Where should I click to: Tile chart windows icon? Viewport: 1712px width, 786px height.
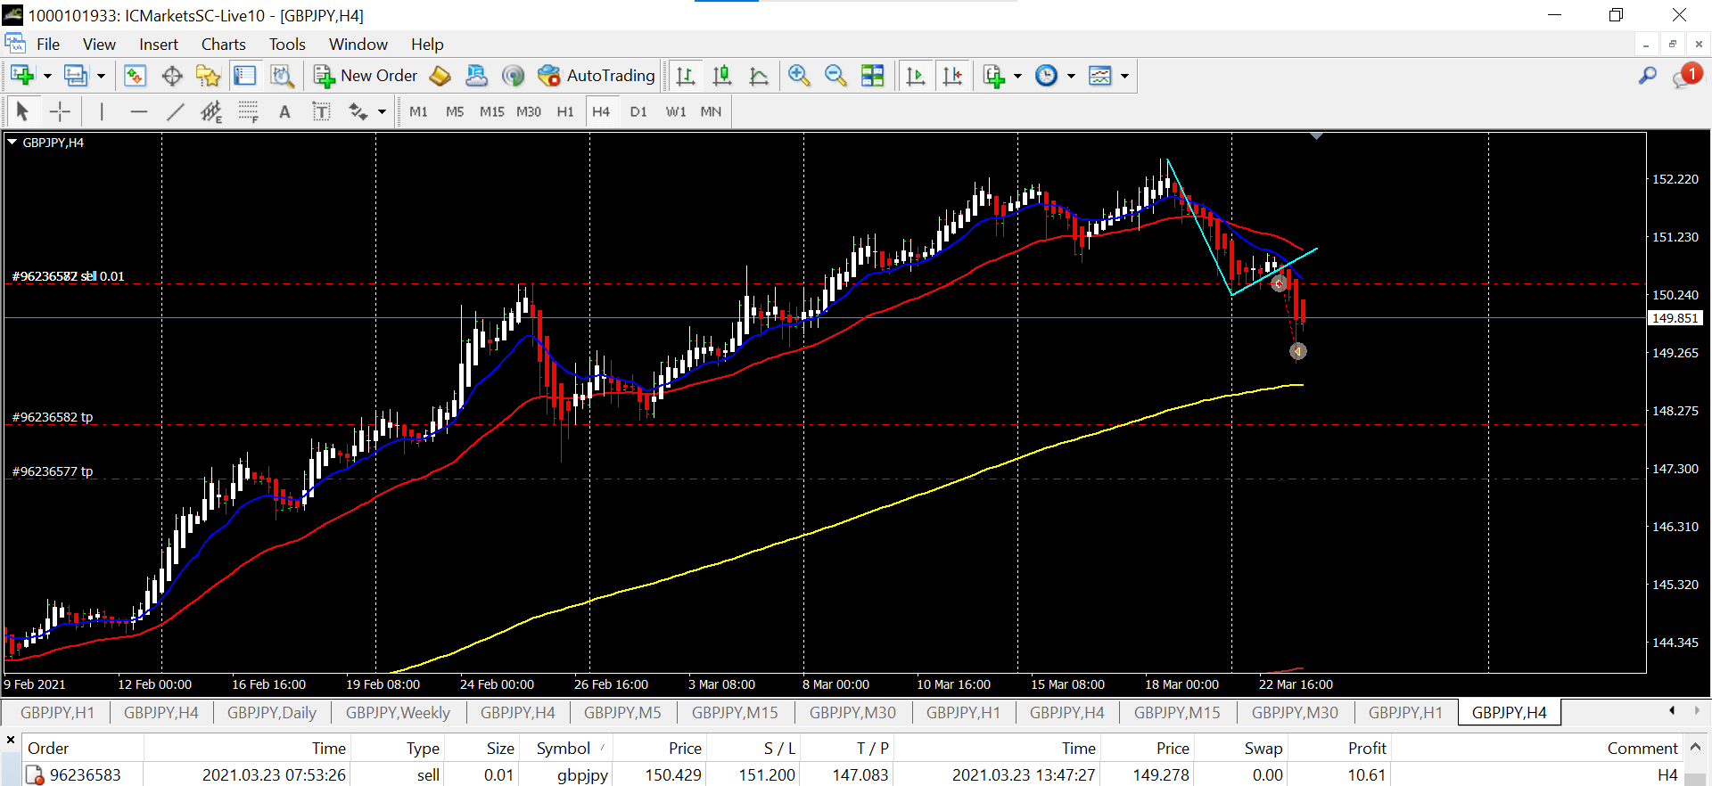click(873, 76)
